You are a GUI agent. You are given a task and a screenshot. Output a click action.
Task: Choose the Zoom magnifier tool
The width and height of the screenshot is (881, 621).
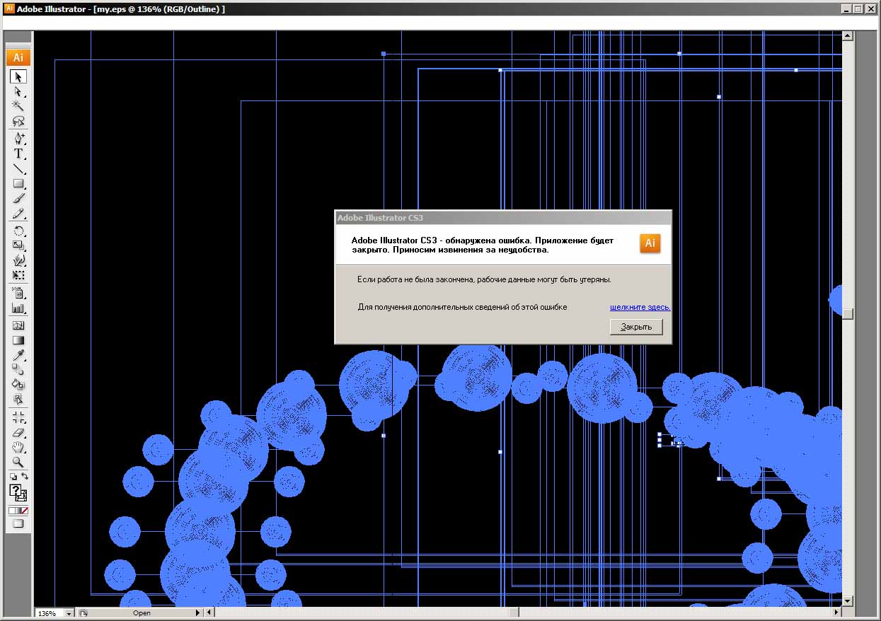pyautogui.click(x=18, y=462)
